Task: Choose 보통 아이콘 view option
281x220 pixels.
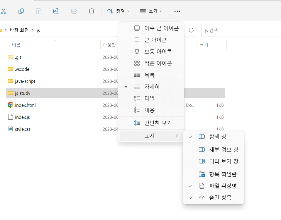Action: click(x=151, y=51)
